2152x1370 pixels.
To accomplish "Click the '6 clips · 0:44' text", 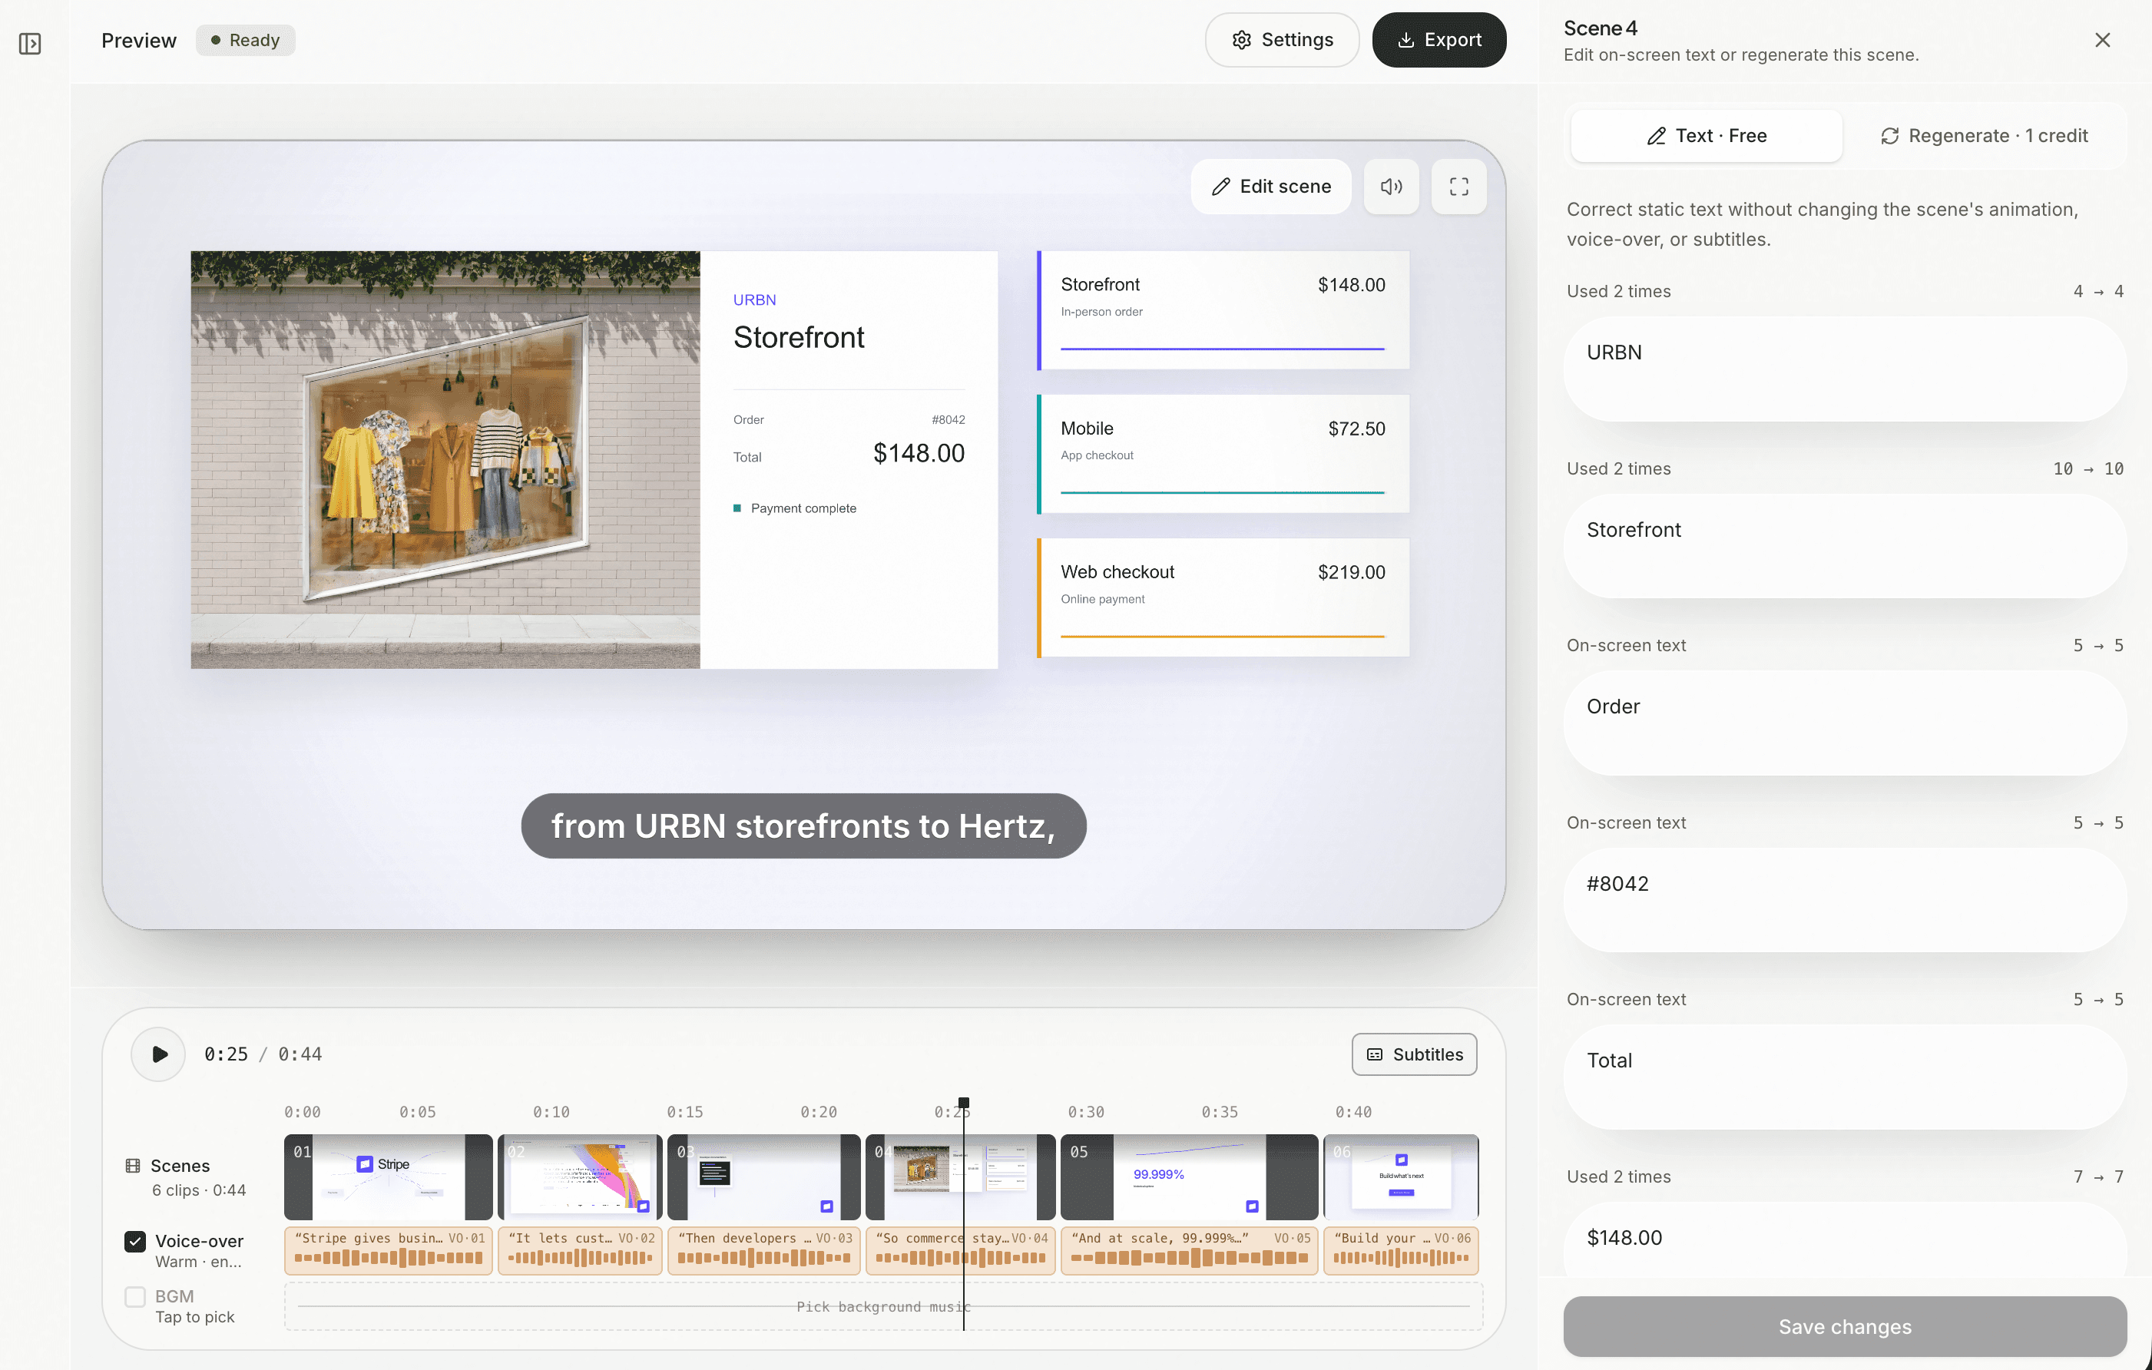I will 198,1190.
